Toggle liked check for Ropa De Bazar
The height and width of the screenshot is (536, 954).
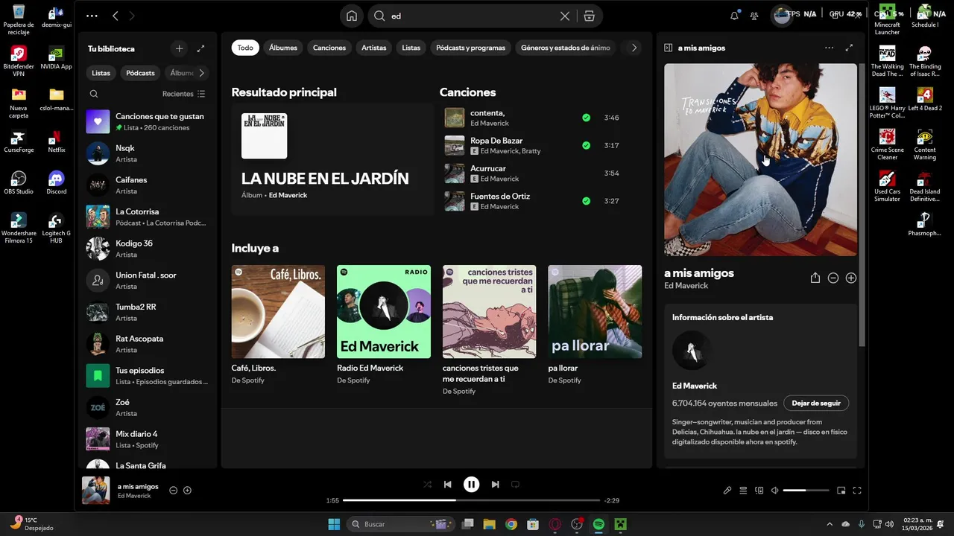(x=586, y=145)
